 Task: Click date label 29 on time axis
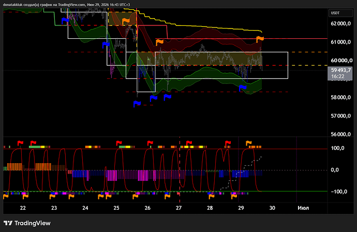(241, 208)
